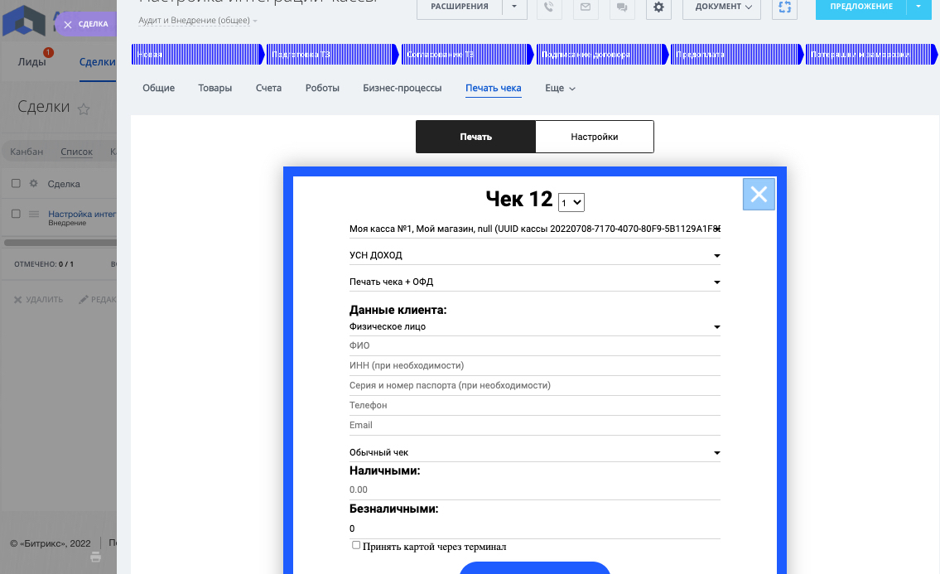Close the blue СДЕЛКА slider label

coord(68,25)
